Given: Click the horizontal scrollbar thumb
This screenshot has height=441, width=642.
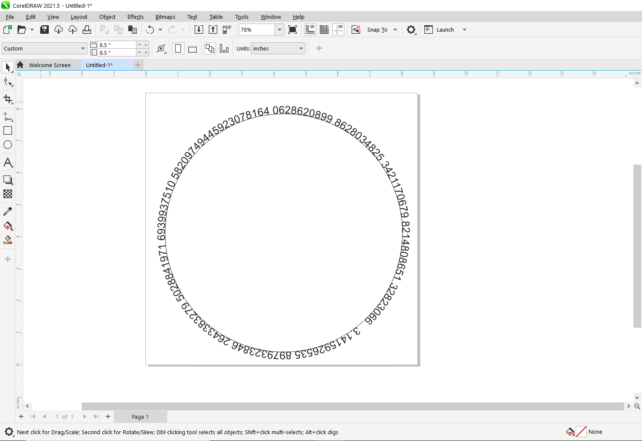Looking at the screenshot, I should [353, 406].
